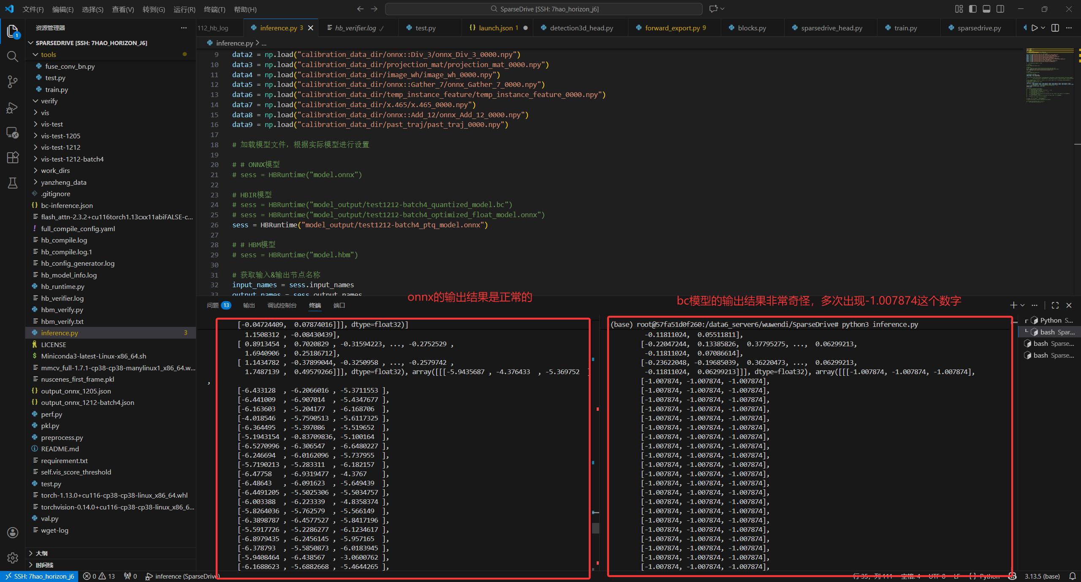Open Source Control view
Viewport: 1081px width, 582px height.
(x=13, y=82)
